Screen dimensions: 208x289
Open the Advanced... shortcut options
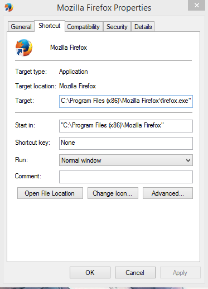click(x=168, y=193)
